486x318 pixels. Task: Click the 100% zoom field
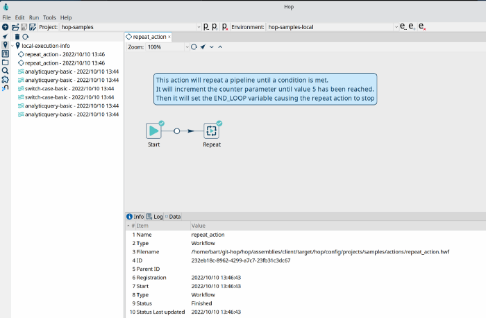[167, 47]
